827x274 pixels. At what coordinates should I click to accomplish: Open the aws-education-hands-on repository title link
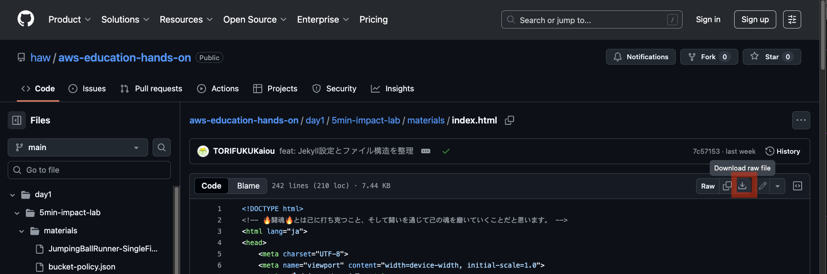125,57
